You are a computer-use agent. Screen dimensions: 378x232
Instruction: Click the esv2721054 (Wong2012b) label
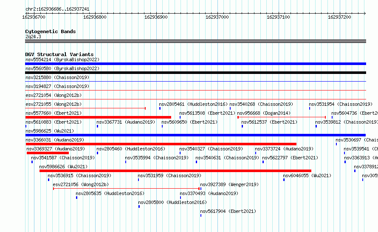[54, 95]
